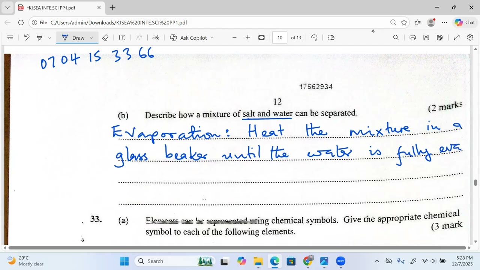Open Microsoft Store from the taskbar
The height and width of the screenshot is (270, 480).
tap(291, 261)
